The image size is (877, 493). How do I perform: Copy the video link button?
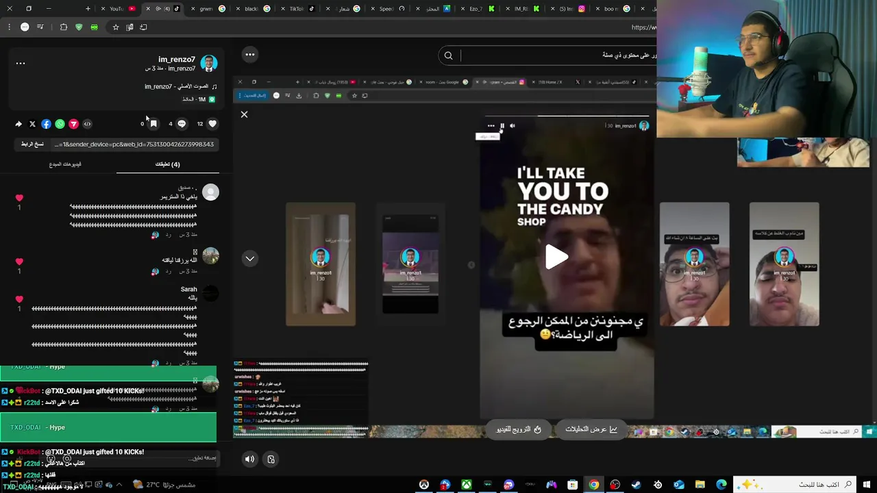tap(32, 144)
